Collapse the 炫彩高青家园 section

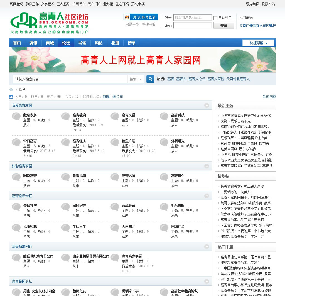[x=207, y=166]
